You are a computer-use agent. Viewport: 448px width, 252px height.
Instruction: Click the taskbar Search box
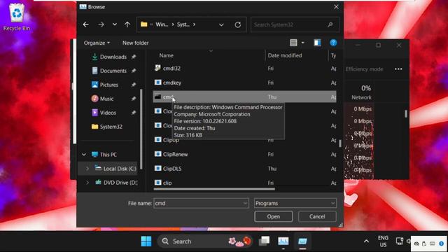(x=205, y=241)
